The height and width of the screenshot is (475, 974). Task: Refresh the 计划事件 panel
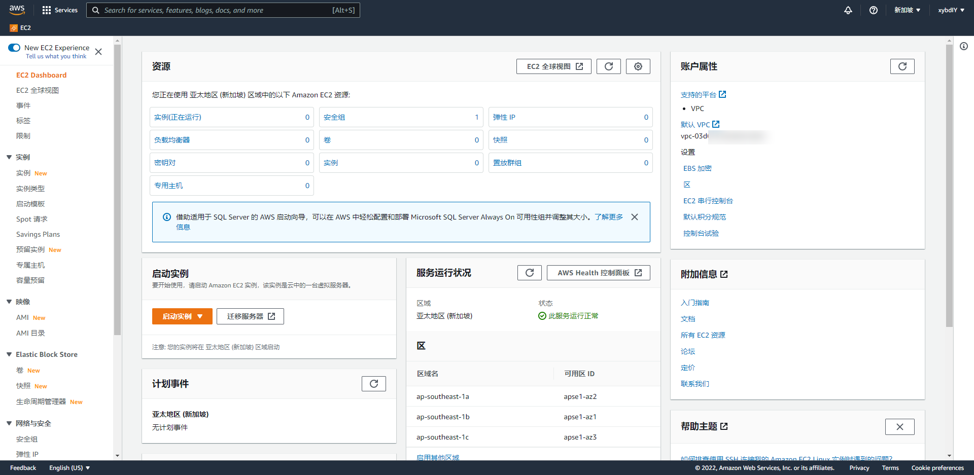click(374, 384)
